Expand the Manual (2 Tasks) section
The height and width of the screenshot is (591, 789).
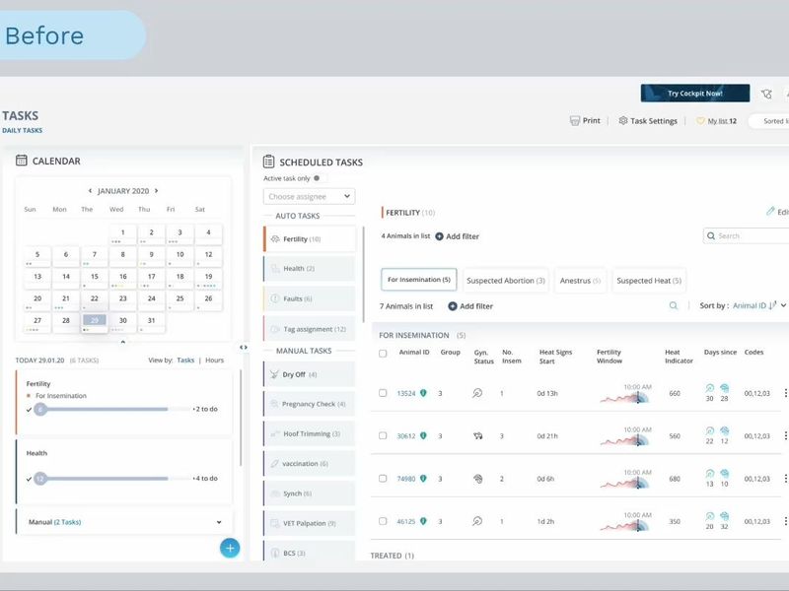tap(218, 522)
